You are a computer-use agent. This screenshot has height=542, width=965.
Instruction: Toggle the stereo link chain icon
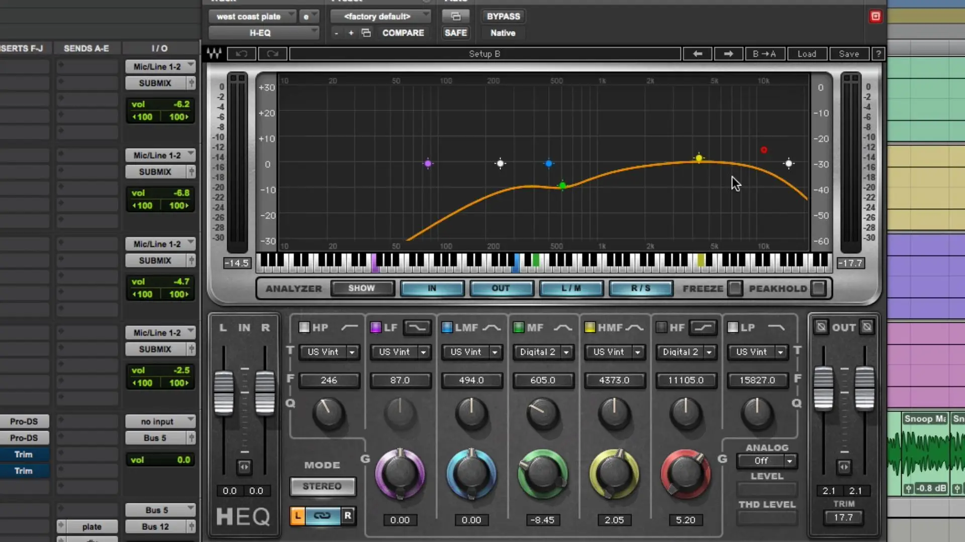(322, 515)
